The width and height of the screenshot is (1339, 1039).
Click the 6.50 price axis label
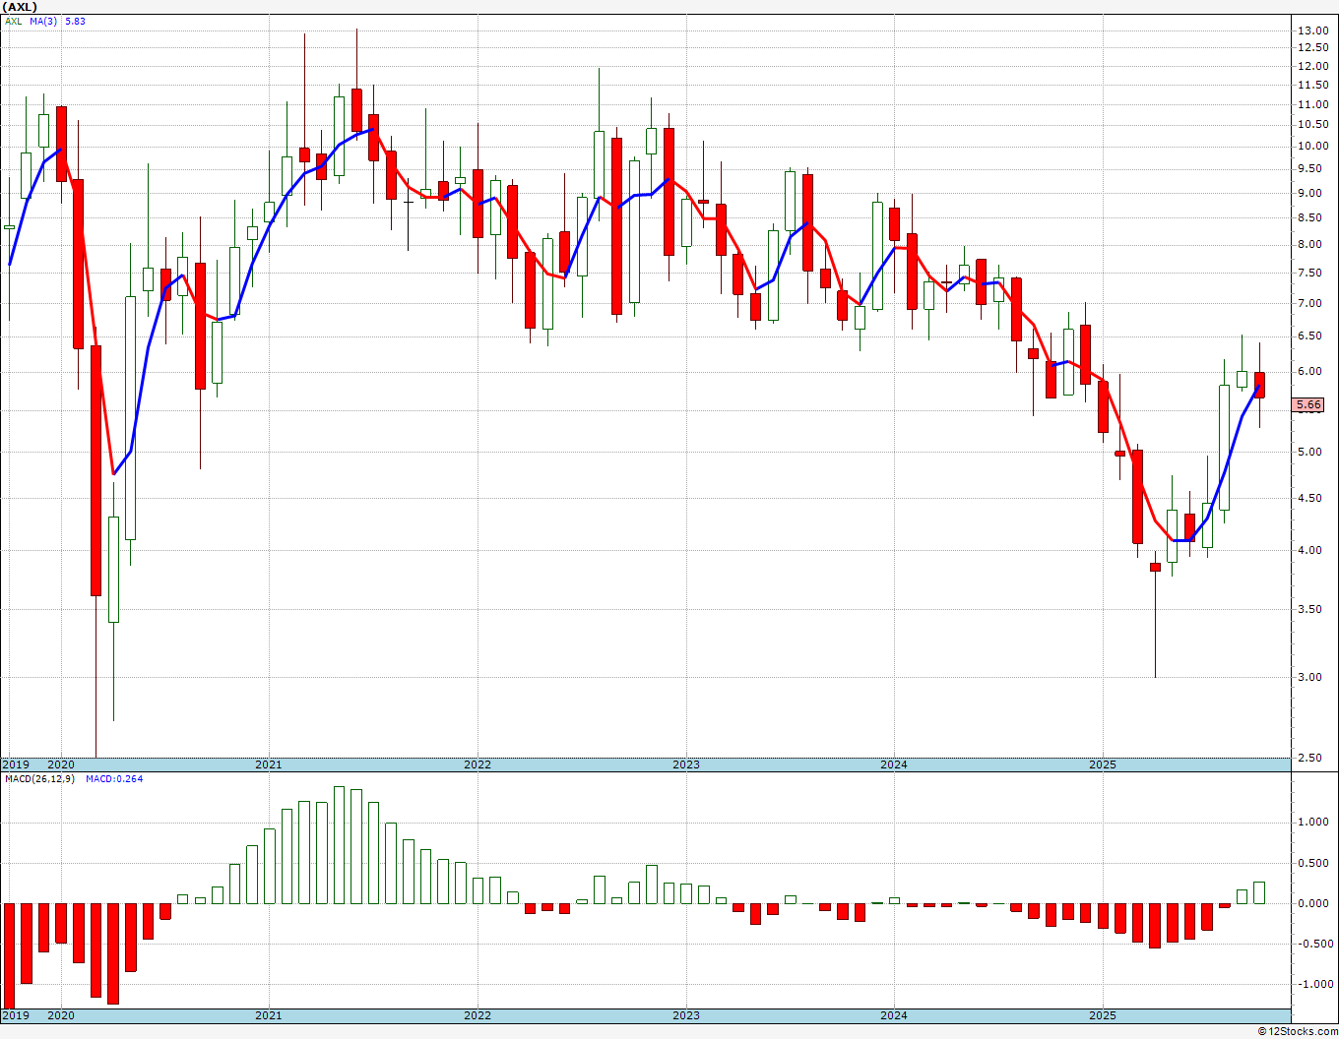click(x=1309, y=336)
